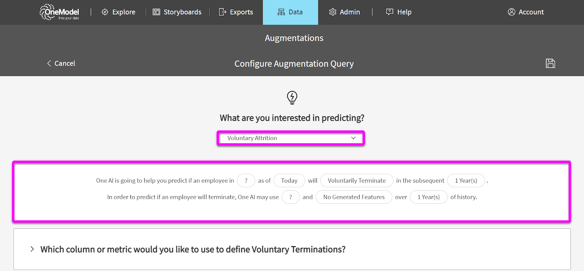584x271 pixels.
Task: Click the Storyboards panel icon
Action: [x=156, y=12]
